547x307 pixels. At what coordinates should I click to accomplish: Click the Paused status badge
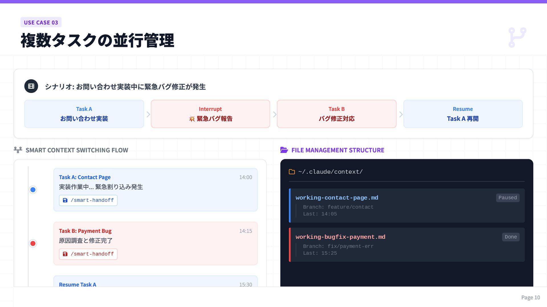click(507, 198)
